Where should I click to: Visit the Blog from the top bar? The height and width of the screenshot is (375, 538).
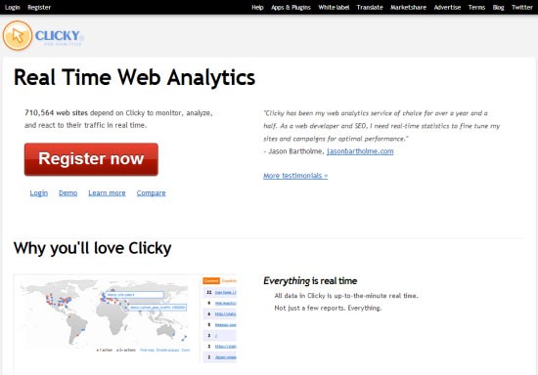(498, 7)
